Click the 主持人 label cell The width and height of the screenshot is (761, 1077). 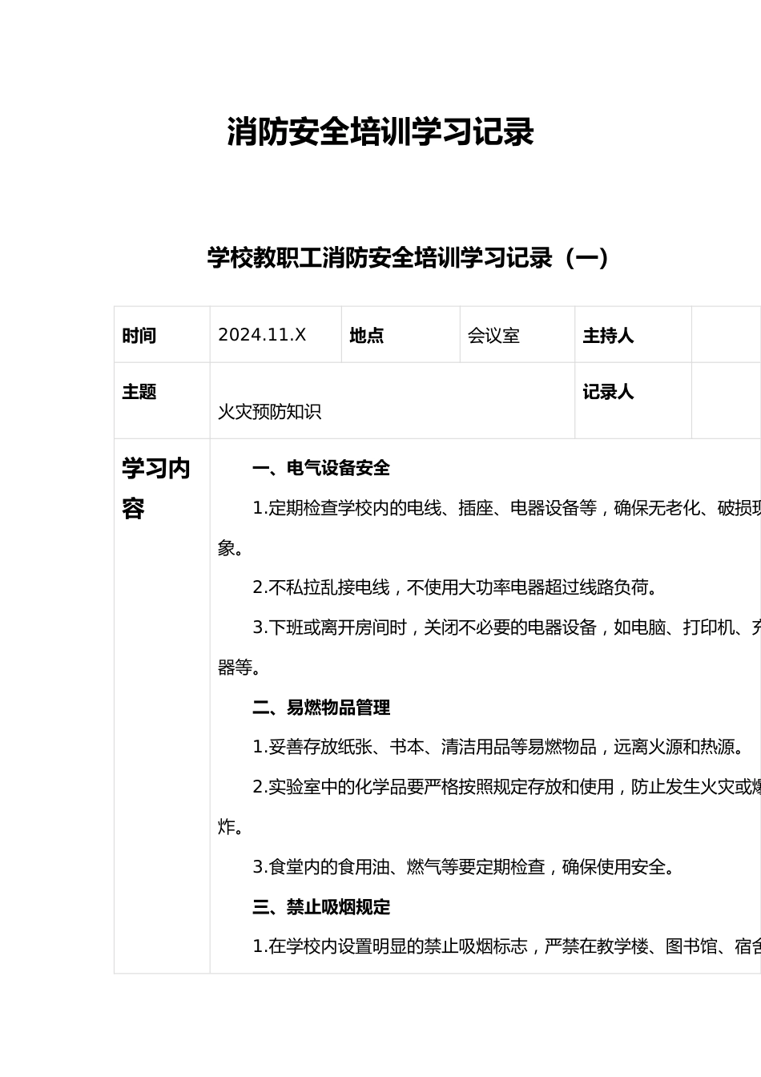[x=633, y=335]
